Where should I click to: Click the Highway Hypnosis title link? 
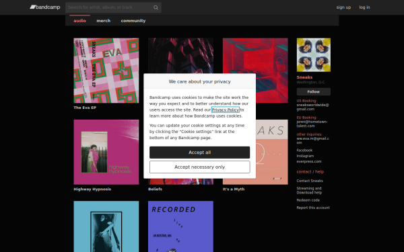[x=92, y=189]
